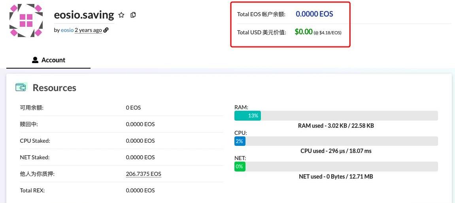Favorite the account with star icon
This screenshot has width=455, height=203.
pos(121,15)
